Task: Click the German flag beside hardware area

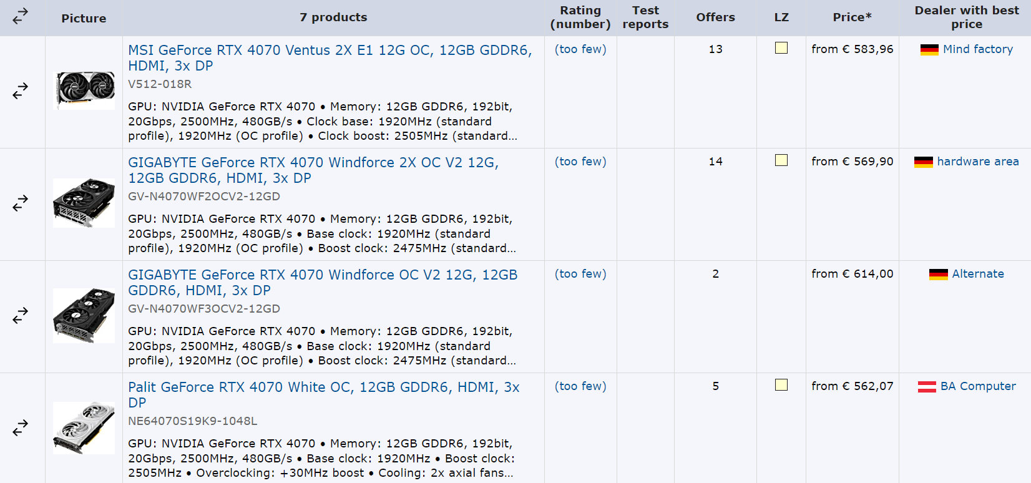Action: pyautogui.click(x=923, y=162)
